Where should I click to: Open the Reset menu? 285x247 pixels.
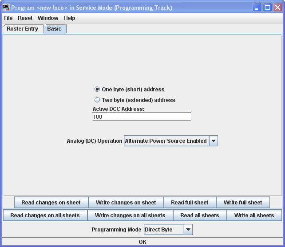[x=25, y=18]
